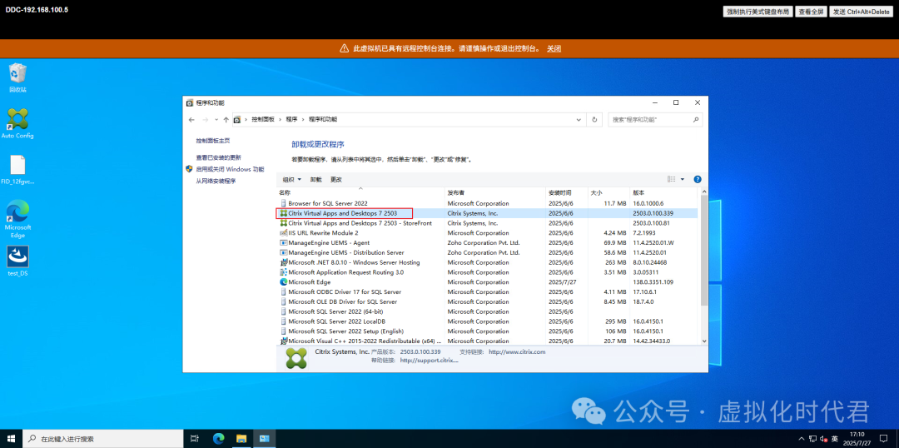Select Citrix Virtual Apps and Desktops 7 2503
Viewport: 899px width, 448px height.
coord(487,213)
